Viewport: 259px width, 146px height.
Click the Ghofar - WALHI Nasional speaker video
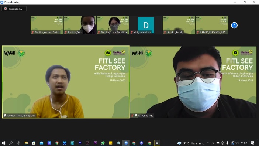66,82
